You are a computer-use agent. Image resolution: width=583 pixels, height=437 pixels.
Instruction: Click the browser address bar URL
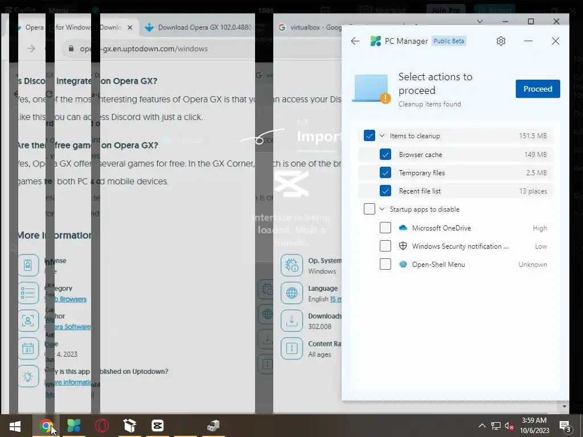point(143,49)
